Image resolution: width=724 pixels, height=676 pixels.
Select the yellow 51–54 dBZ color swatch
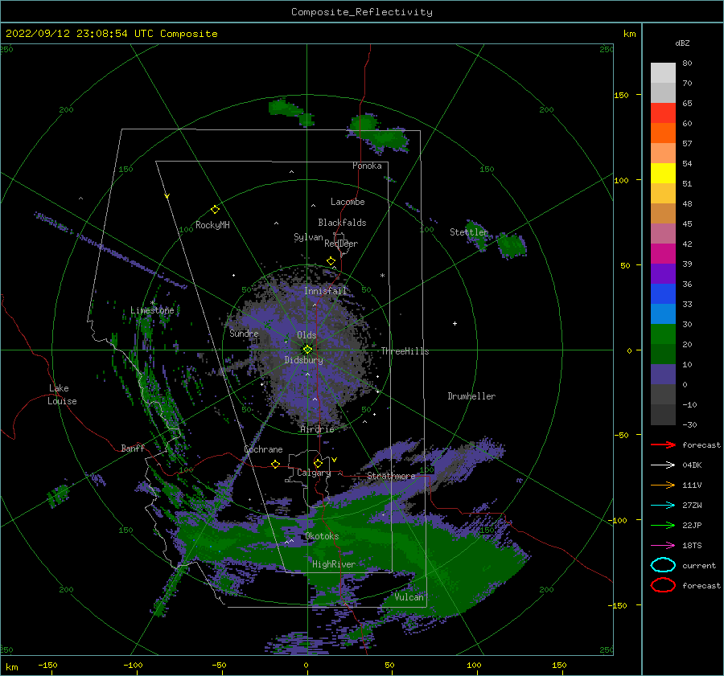tap(663, 174)
